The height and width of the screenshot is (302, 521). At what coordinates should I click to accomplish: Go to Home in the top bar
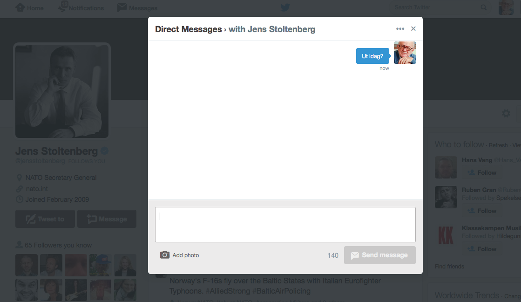point(30,7)
